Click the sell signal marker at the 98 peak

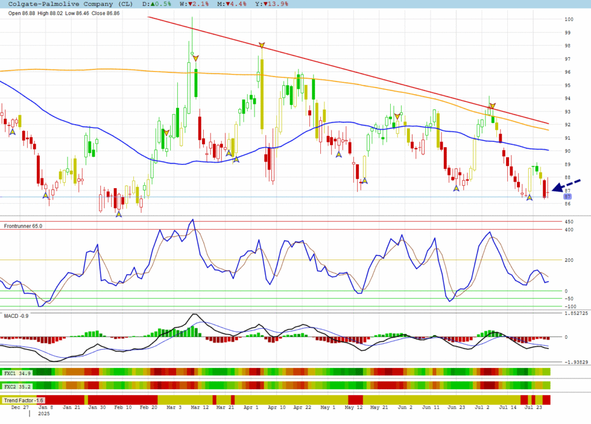point(261,45)
